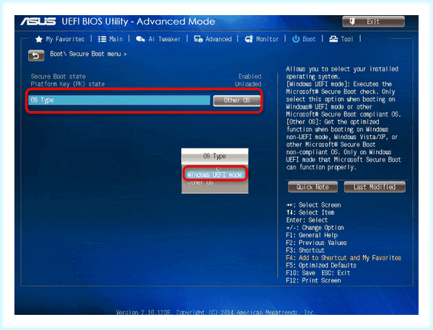The image size is (433, 330).
Task: Click the 'F2: Previous Values' hint
Action: click(x=317, y=243)
